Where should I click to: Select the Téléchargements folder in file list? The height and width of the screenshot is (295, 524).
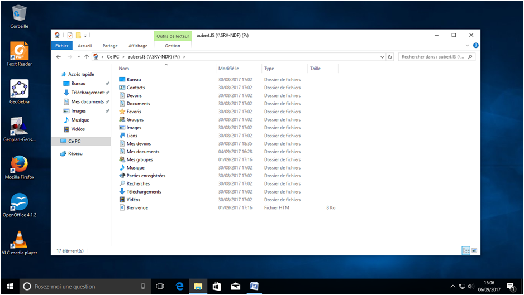click(144, 192)
